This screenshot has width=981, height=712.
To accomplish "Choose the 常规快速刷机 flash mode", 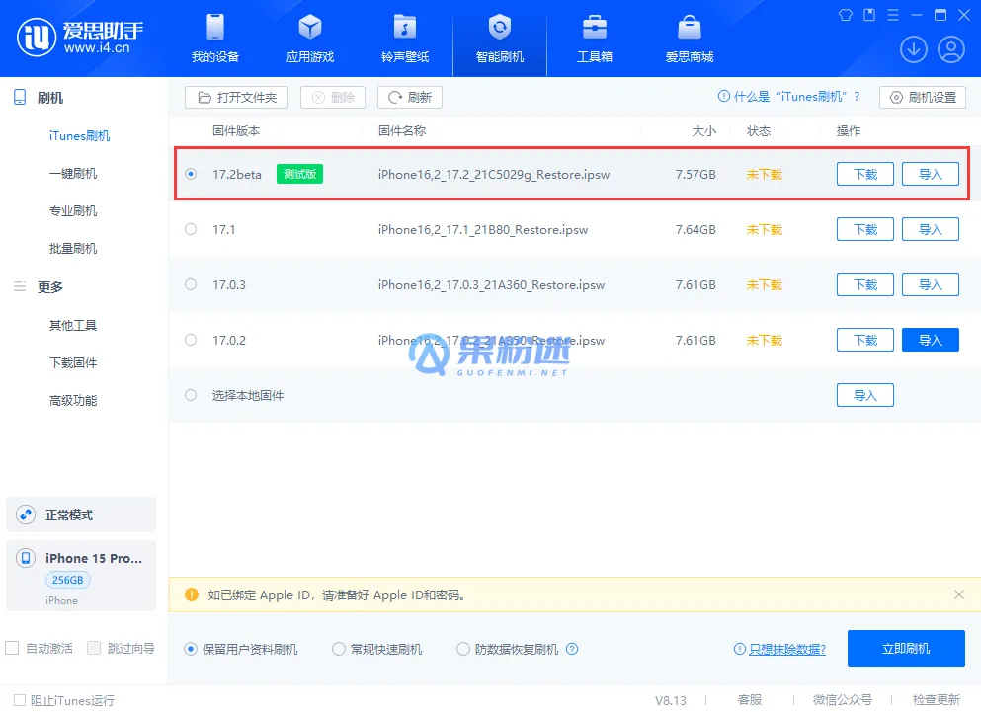I will pyautogui.click(x=339, y=649).
